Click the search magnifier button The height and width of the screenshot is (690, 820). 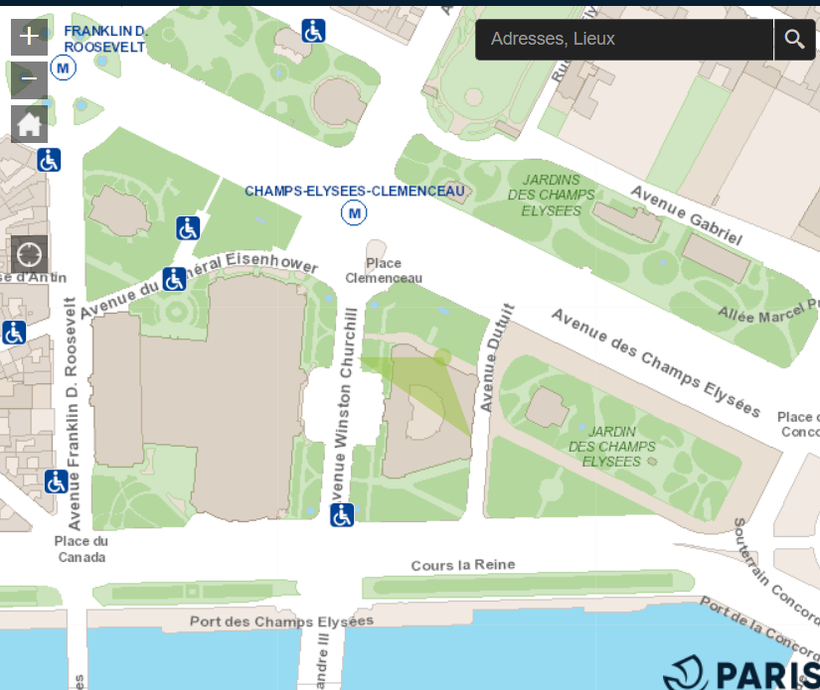(794, 40)
